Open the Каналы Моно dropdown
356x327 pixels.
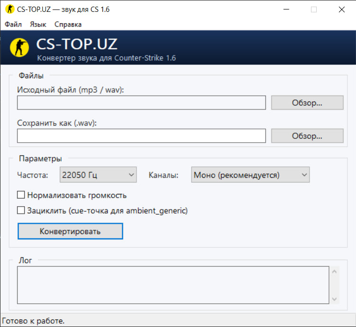pos(250,175)
